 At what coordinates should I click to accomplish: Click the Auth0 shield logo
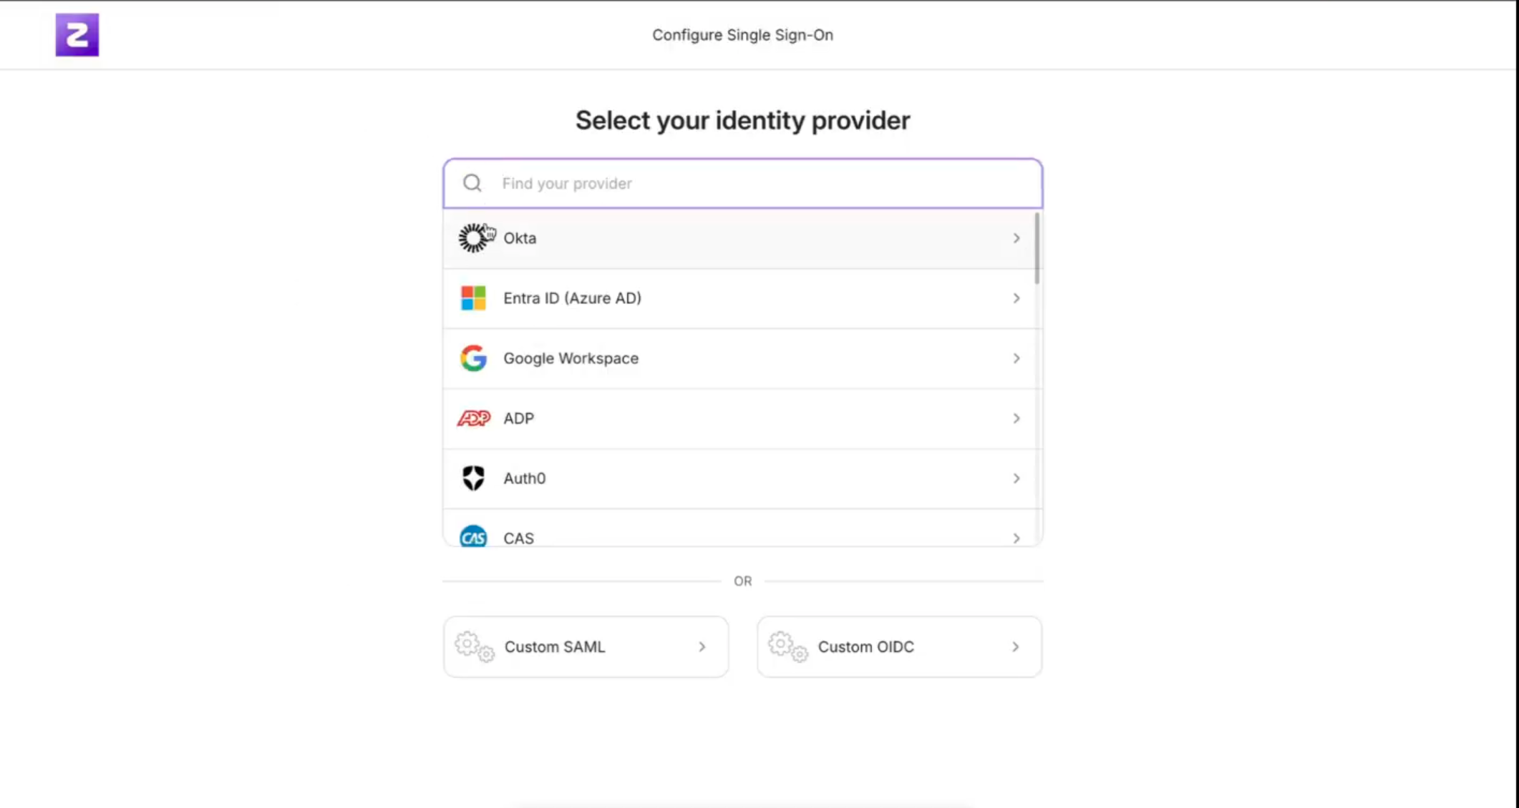click(x=473, y=478)
